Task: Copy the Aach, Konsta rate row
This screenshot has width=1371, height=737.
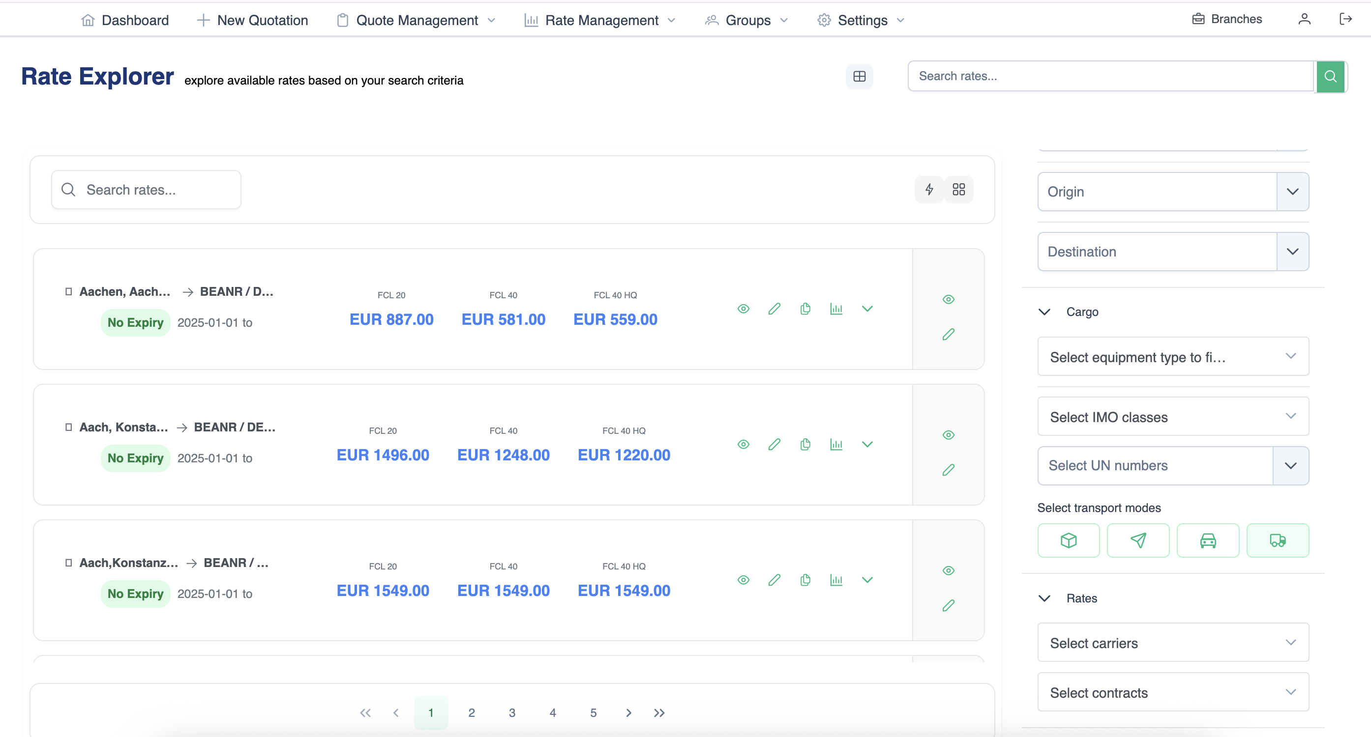Action: coord(805,445)
